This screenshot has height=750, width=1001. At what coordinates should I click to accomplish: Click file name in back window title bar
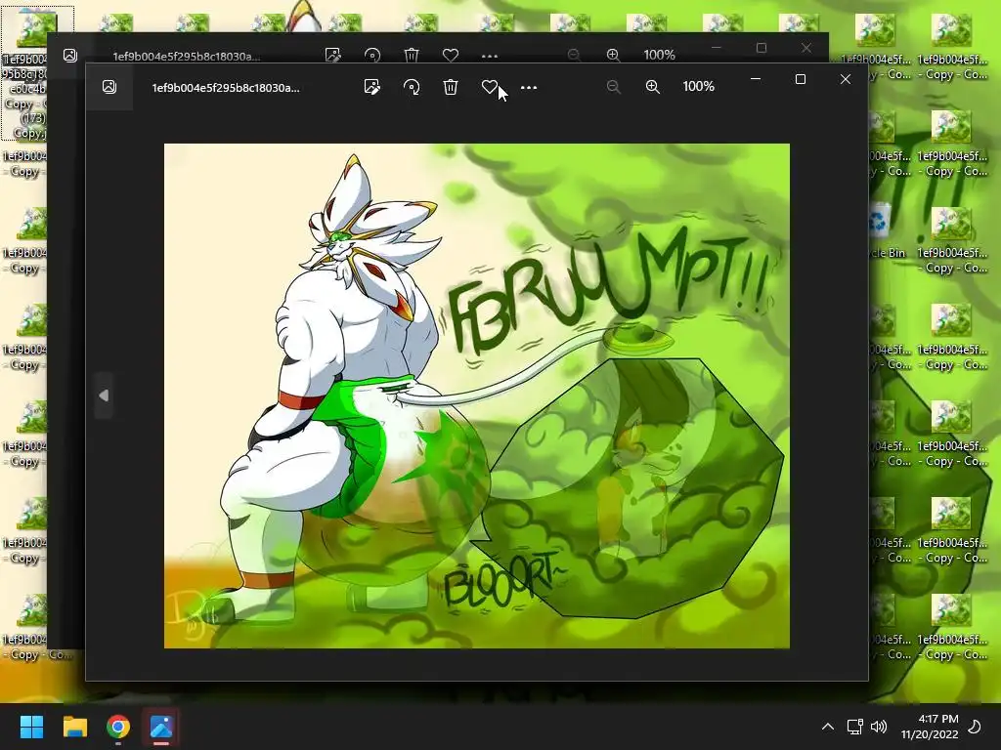point(187,57)
